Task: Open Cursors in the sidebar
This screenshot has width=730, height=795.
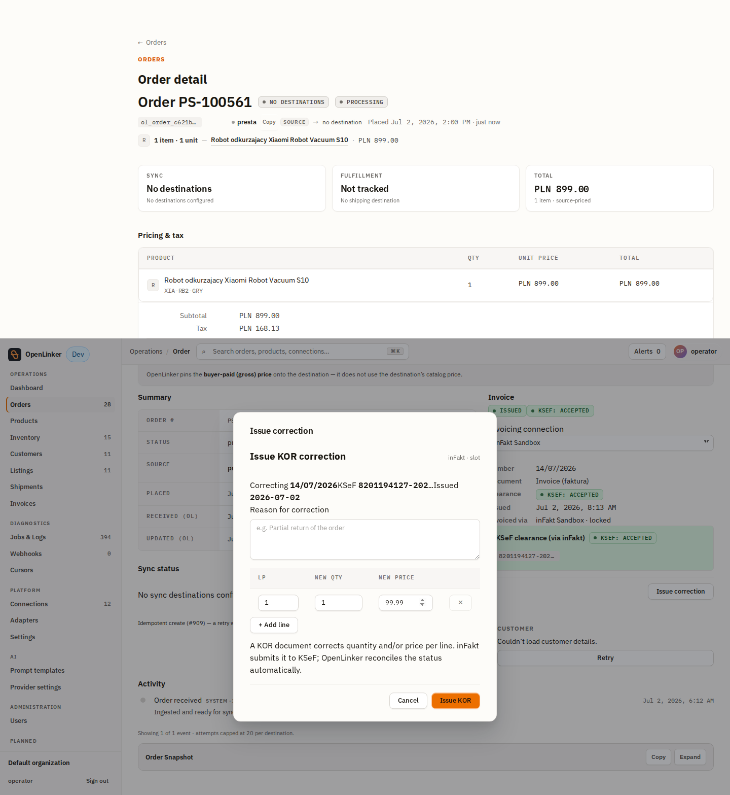Action: tap(60, 570)
